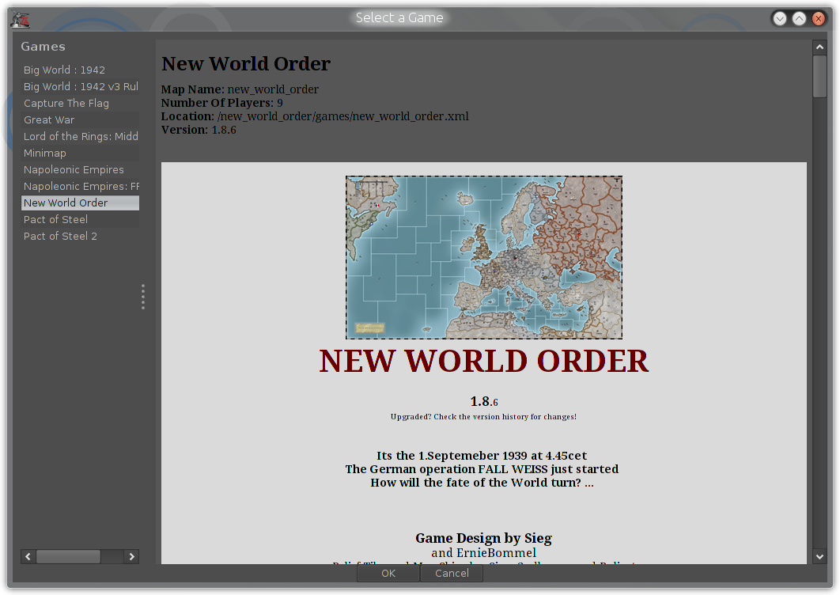Click vertical scrollbar thumb of description
Image resolution: width=840 pixels, height=595 pixels.
tap(819, 77)
